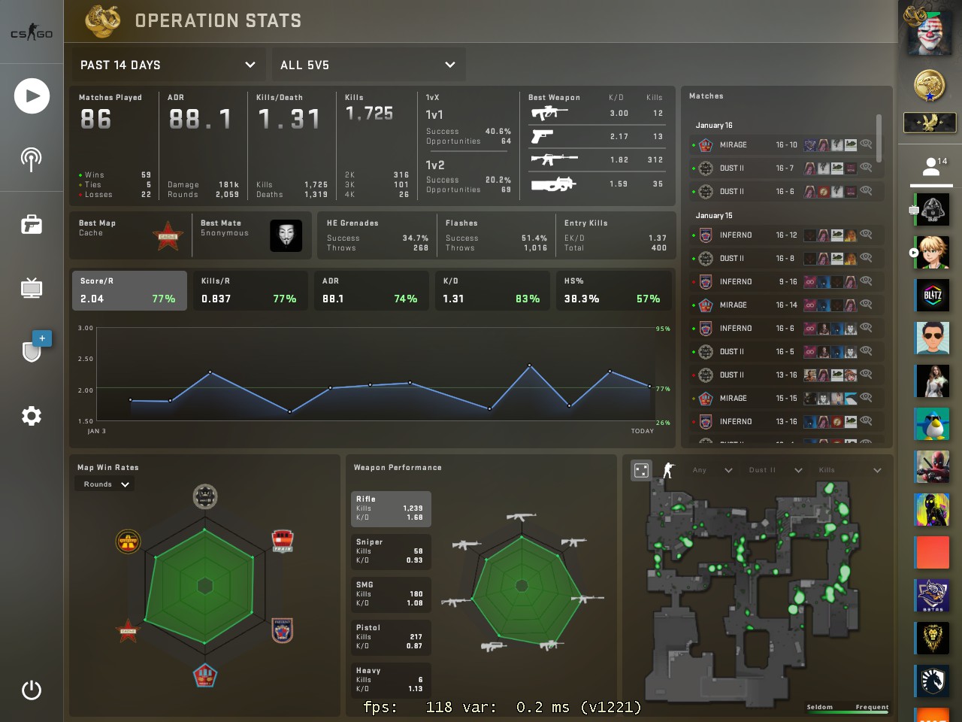Click the BLITZ friend avatar
This screenshot has height=722, width=962.
pyautogui.click(x=933, y=296)
